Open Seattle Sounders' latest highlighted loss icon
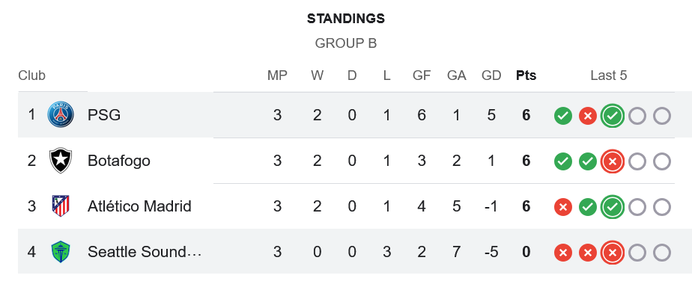The height and width of the screenshot is (287, 692). click(613, 253)
